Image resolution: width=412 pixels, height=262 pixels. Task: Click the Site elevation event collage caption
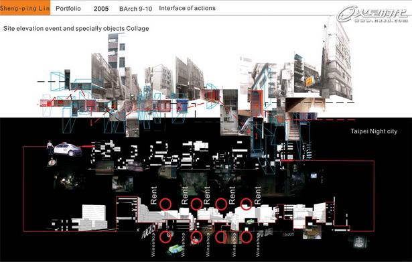pyautogui.click(x=76, y=28)
